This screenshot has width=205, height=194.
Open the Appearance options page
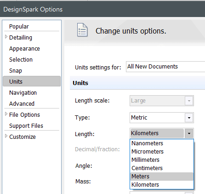click(24, 49)
